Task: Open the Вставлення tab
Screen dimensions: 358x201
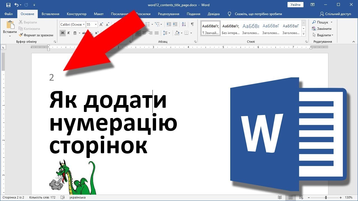Action: point(50,14)
